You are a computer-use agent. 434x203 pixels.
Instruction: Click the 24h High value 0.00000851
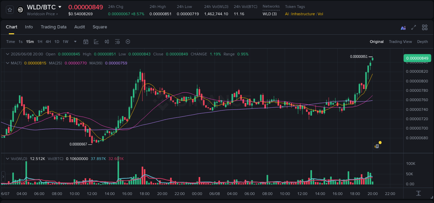click(x=160, y=14)
